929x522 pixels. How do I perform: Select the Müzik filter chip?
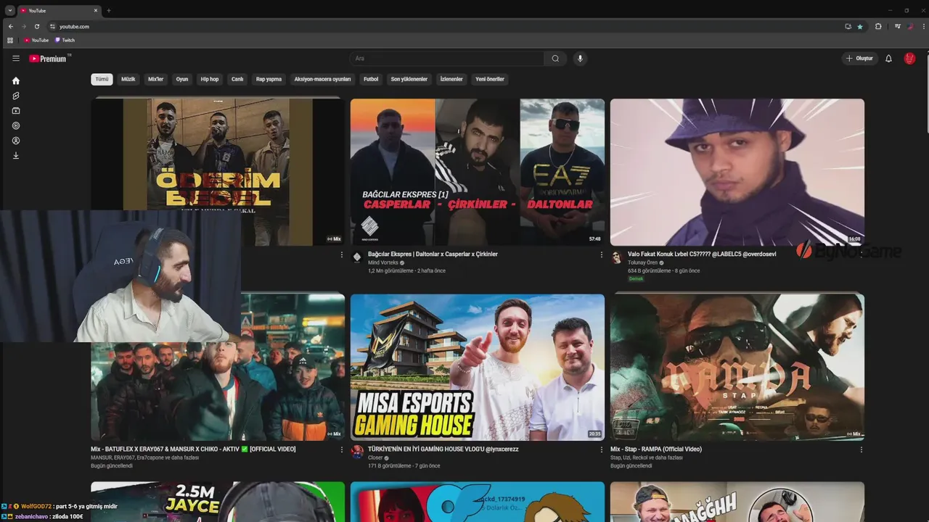128,79
